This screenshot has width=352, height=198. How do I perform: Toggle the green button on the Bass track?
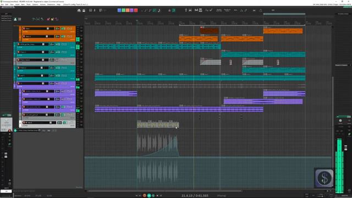[63, 29]
